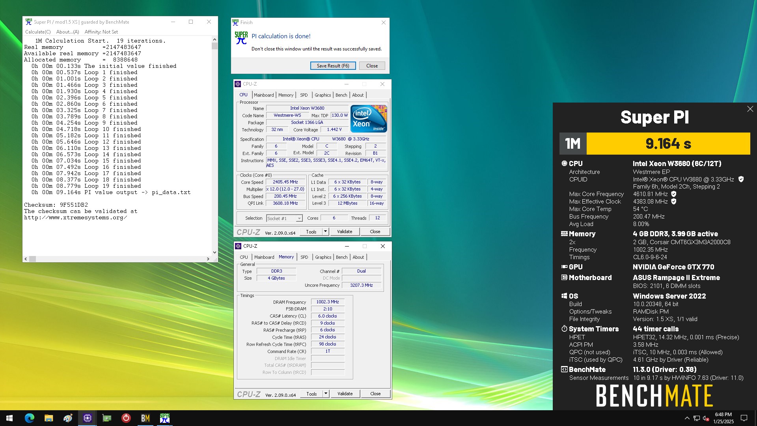Open Affinity: Not Set menu

[x=101, y=32]
